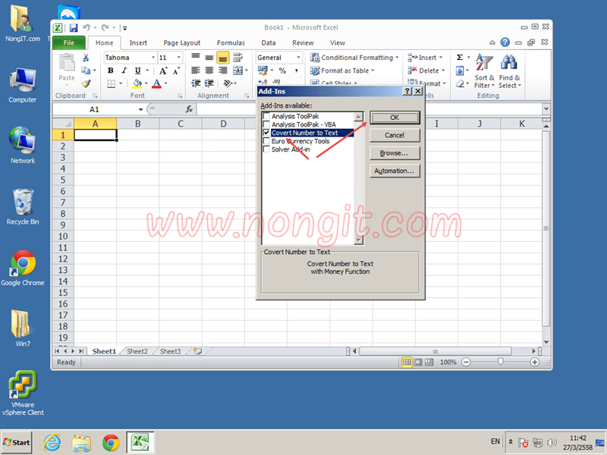Viewport: 607px width, 455px height.
Task: Uncheck Covert Number to Text
Action: pyautogui.click(x=267, y=133)
